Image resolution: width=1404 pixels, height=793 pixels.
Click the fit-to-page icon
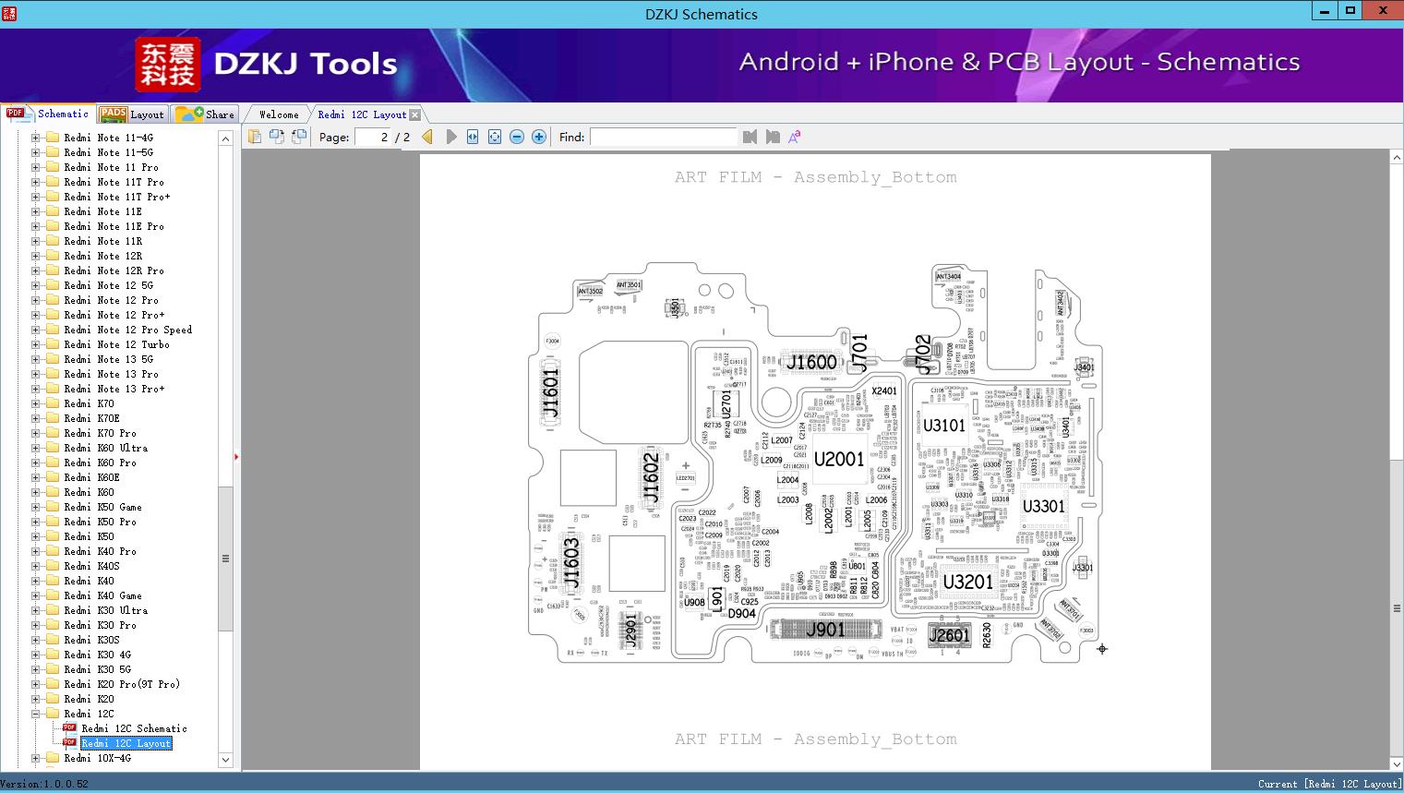tap(495, 137)
